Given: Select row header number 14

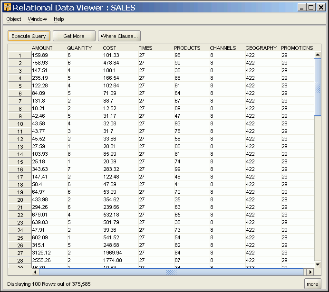Looking at the screenshot, I should click(20, 154).
